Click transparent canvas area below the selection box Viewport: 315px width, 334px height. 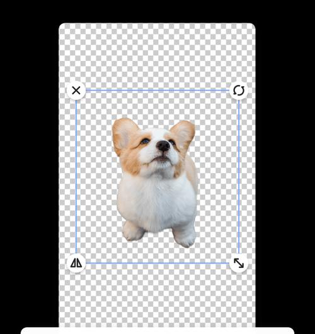tap(157, 298)
